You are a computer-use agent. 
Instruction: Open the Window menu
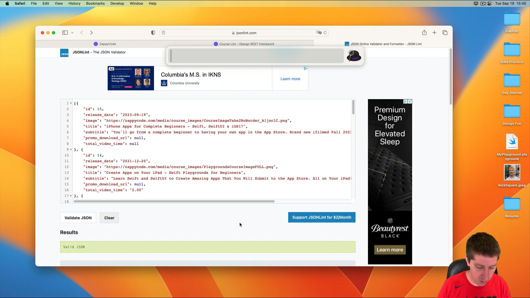tap(136, 3)
